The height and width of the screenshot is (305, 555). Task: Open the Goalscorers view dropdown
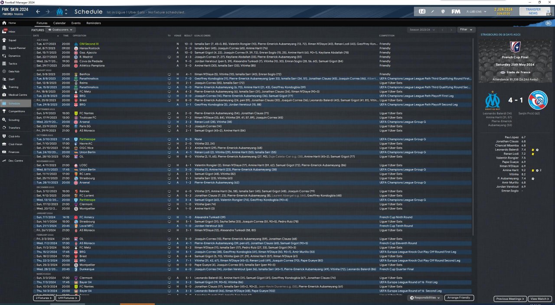(61, 30)
